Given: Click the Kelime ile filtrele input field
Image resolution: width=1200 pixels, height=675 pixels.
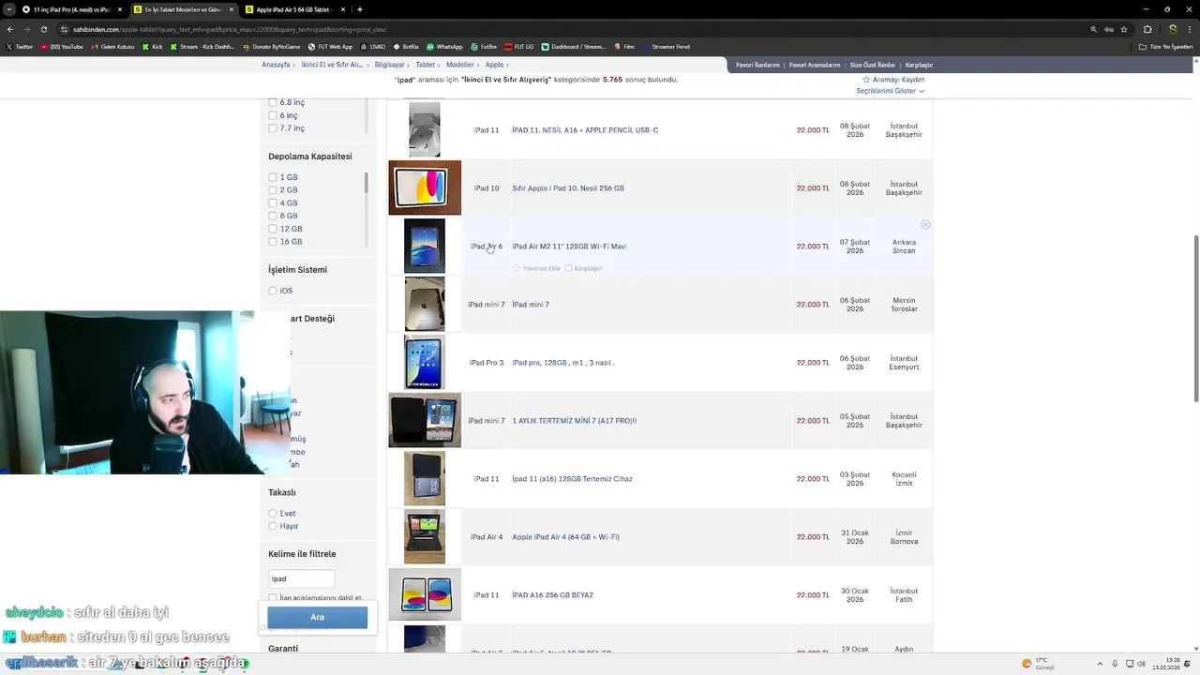Looking at the screenshot, I should pos(301,578).
